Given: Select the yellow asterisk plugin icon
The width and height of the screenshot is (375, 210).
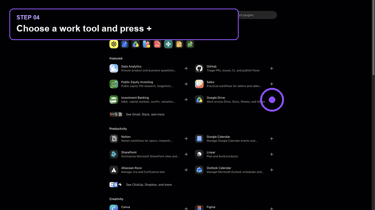Looking at the screenshot, I should [x=114, y=44].
